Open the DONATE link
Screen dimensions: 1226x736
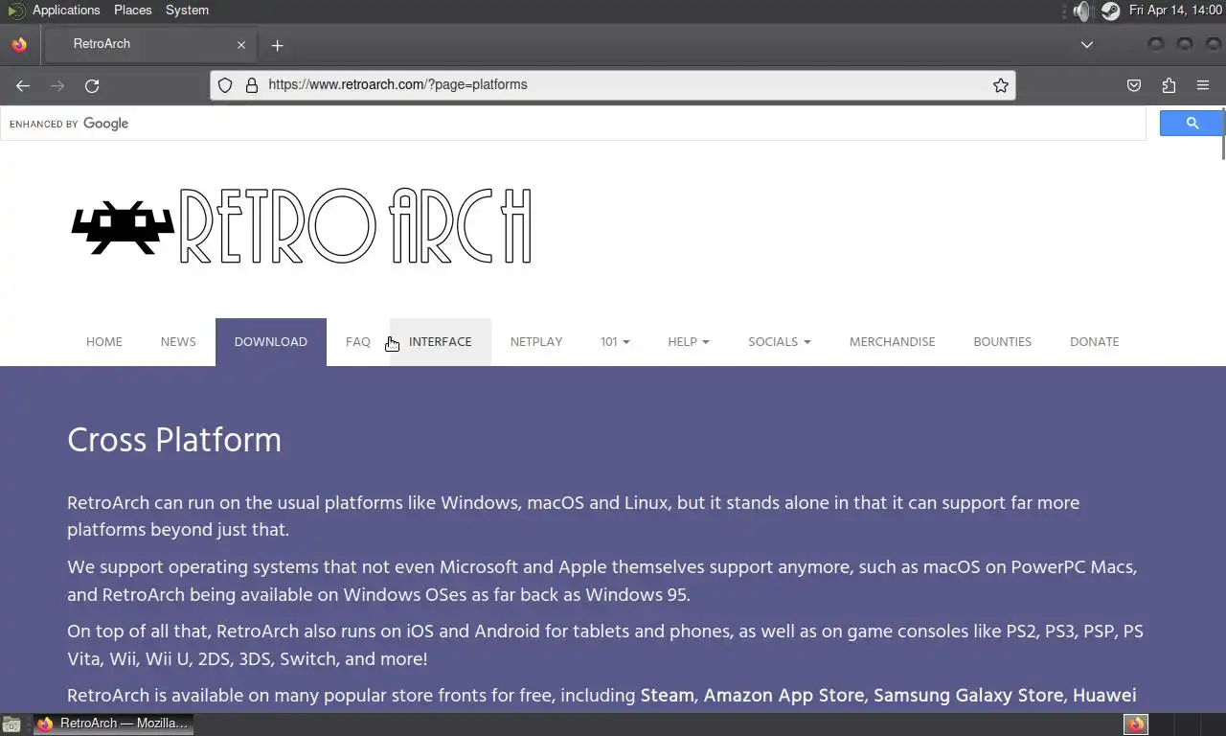(x=1095, y=342)
